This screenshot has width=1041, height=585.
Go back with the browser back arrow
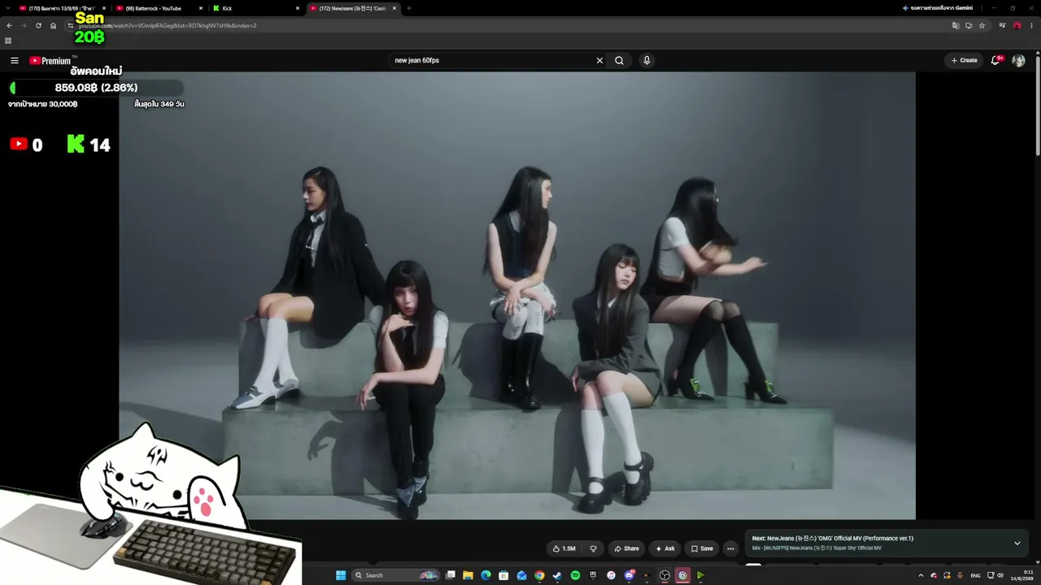[9, 25]
